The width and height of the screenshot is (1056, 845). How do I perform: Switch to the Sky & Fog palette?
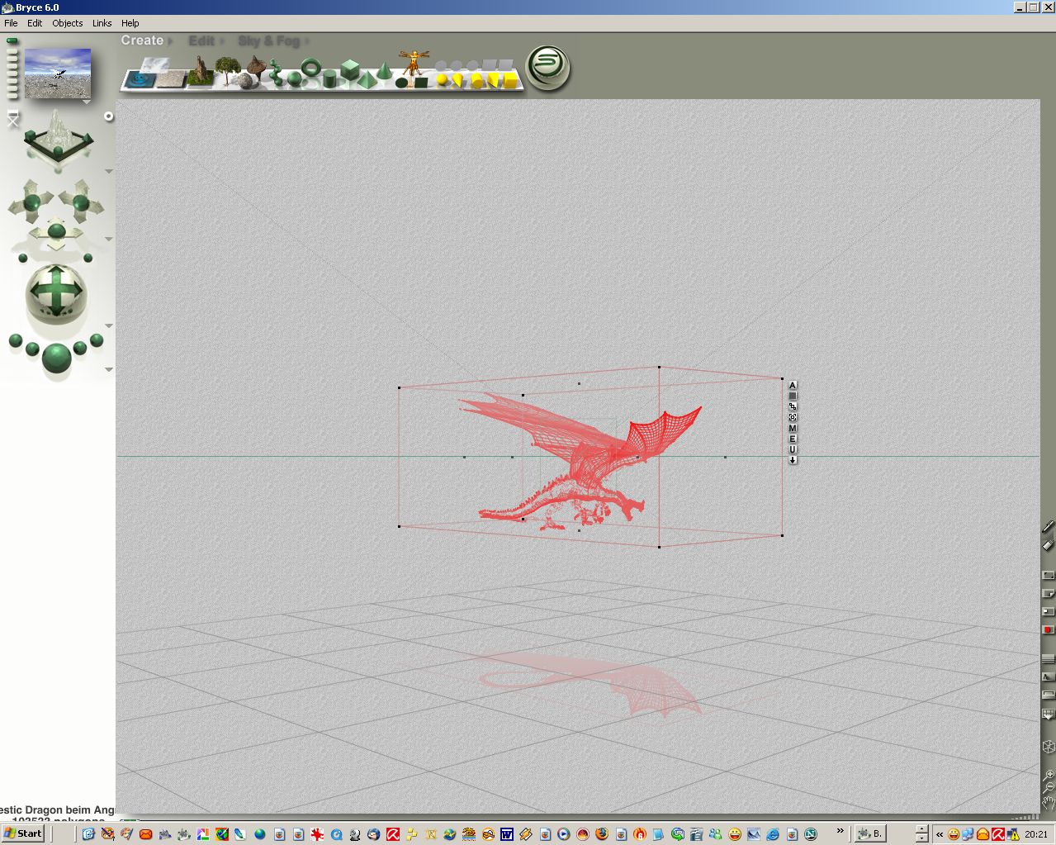click(x=268, y=40)
